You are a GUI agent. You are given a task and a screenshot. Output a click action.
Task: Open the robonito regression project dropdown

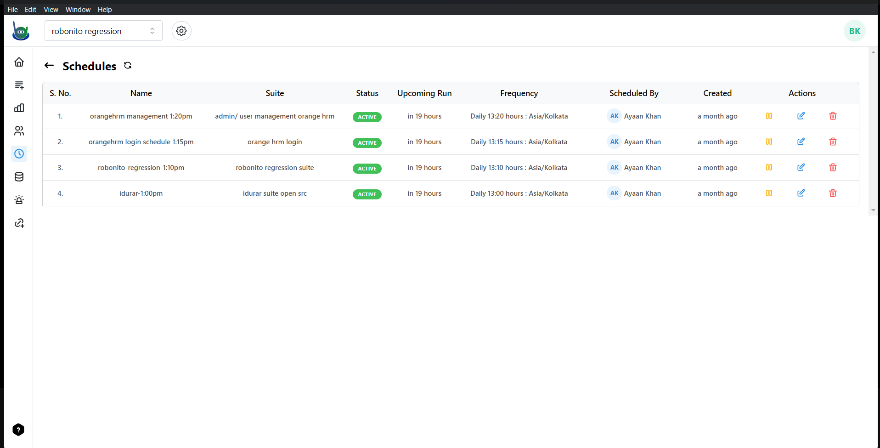103,31
